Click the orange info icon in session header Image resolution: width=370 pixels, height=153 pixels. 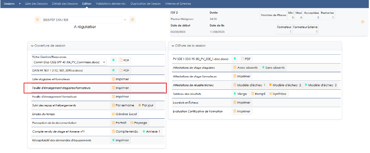click(363, 22)
